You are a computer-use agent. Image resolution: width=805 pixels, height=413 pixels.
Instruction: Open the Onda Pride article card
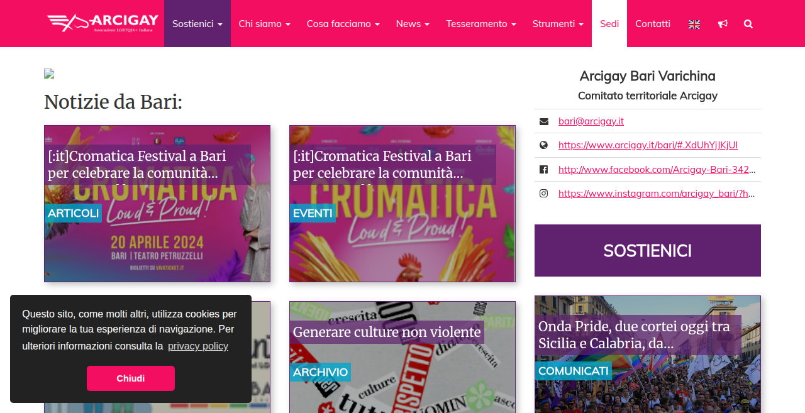pyautogui.click(x=648, y=355)
